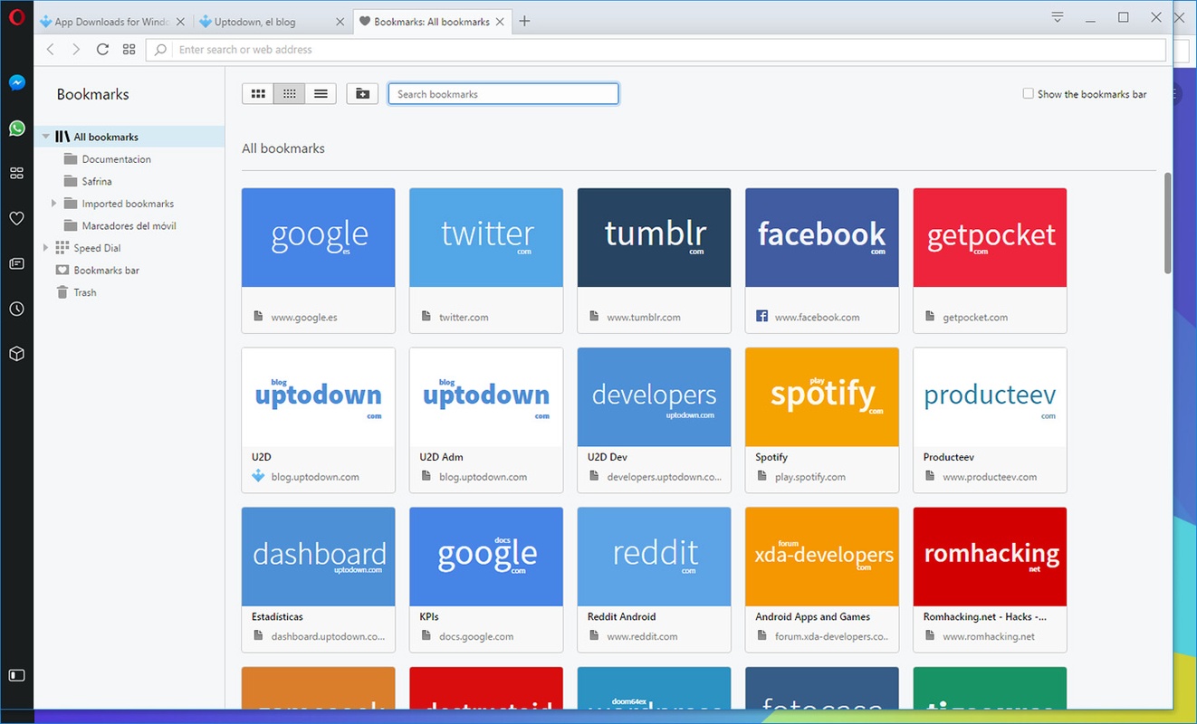Image resolution: width=1197 pixels, height=724 pixels.
Task: Enable Show the bookmarks bar checkbox
Action: [1028, 93]
